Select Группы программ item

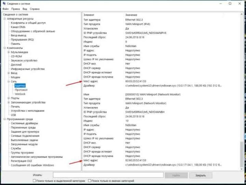tap(22, 153)
